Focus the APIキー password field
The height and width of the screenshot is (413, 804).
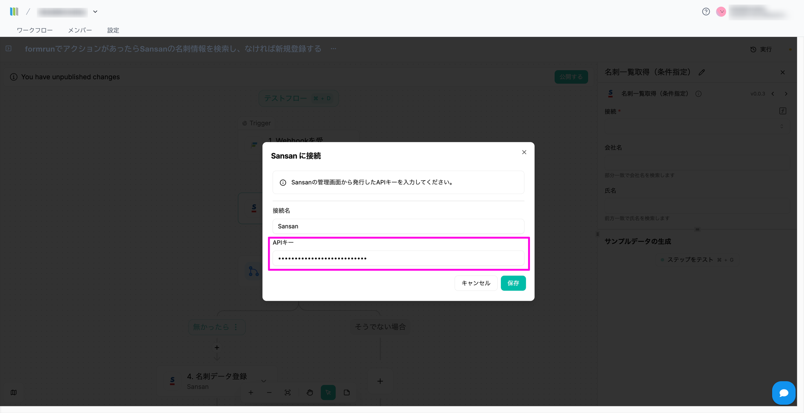[x=398, y=258]
